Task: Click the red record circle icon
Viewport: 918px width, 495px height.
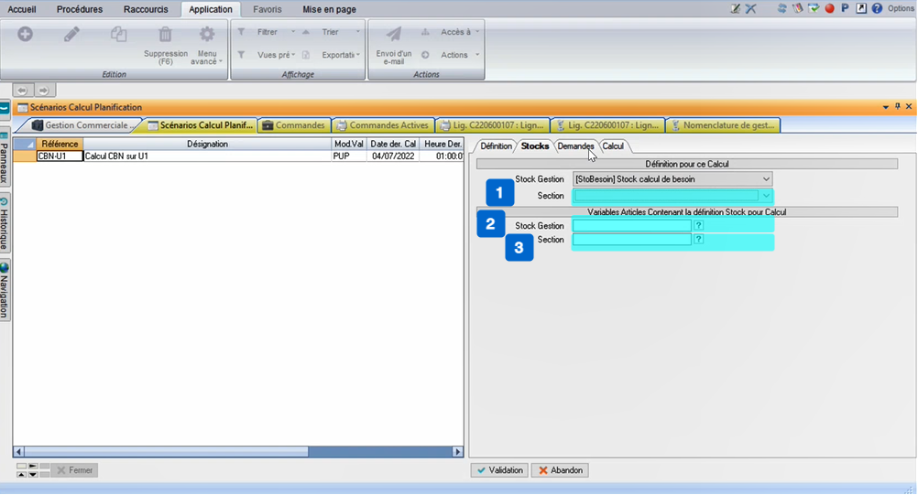Action: (x=829, y=8)
